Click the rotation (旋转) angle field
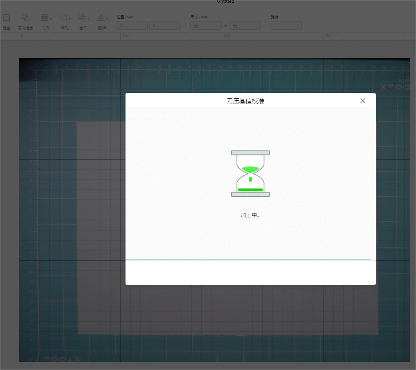Screen dimensions: 416x370 (286, 25)
